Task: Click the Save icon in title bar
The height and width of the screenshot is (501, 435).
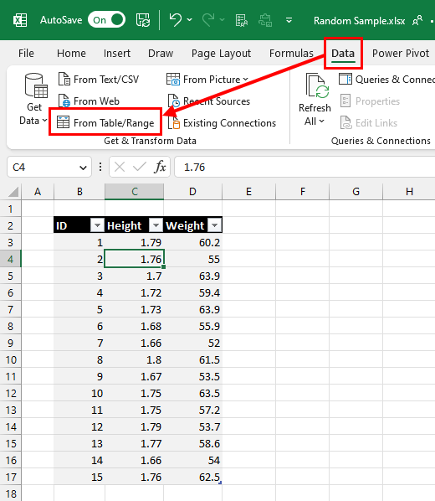Action: (x=143, y=20)
